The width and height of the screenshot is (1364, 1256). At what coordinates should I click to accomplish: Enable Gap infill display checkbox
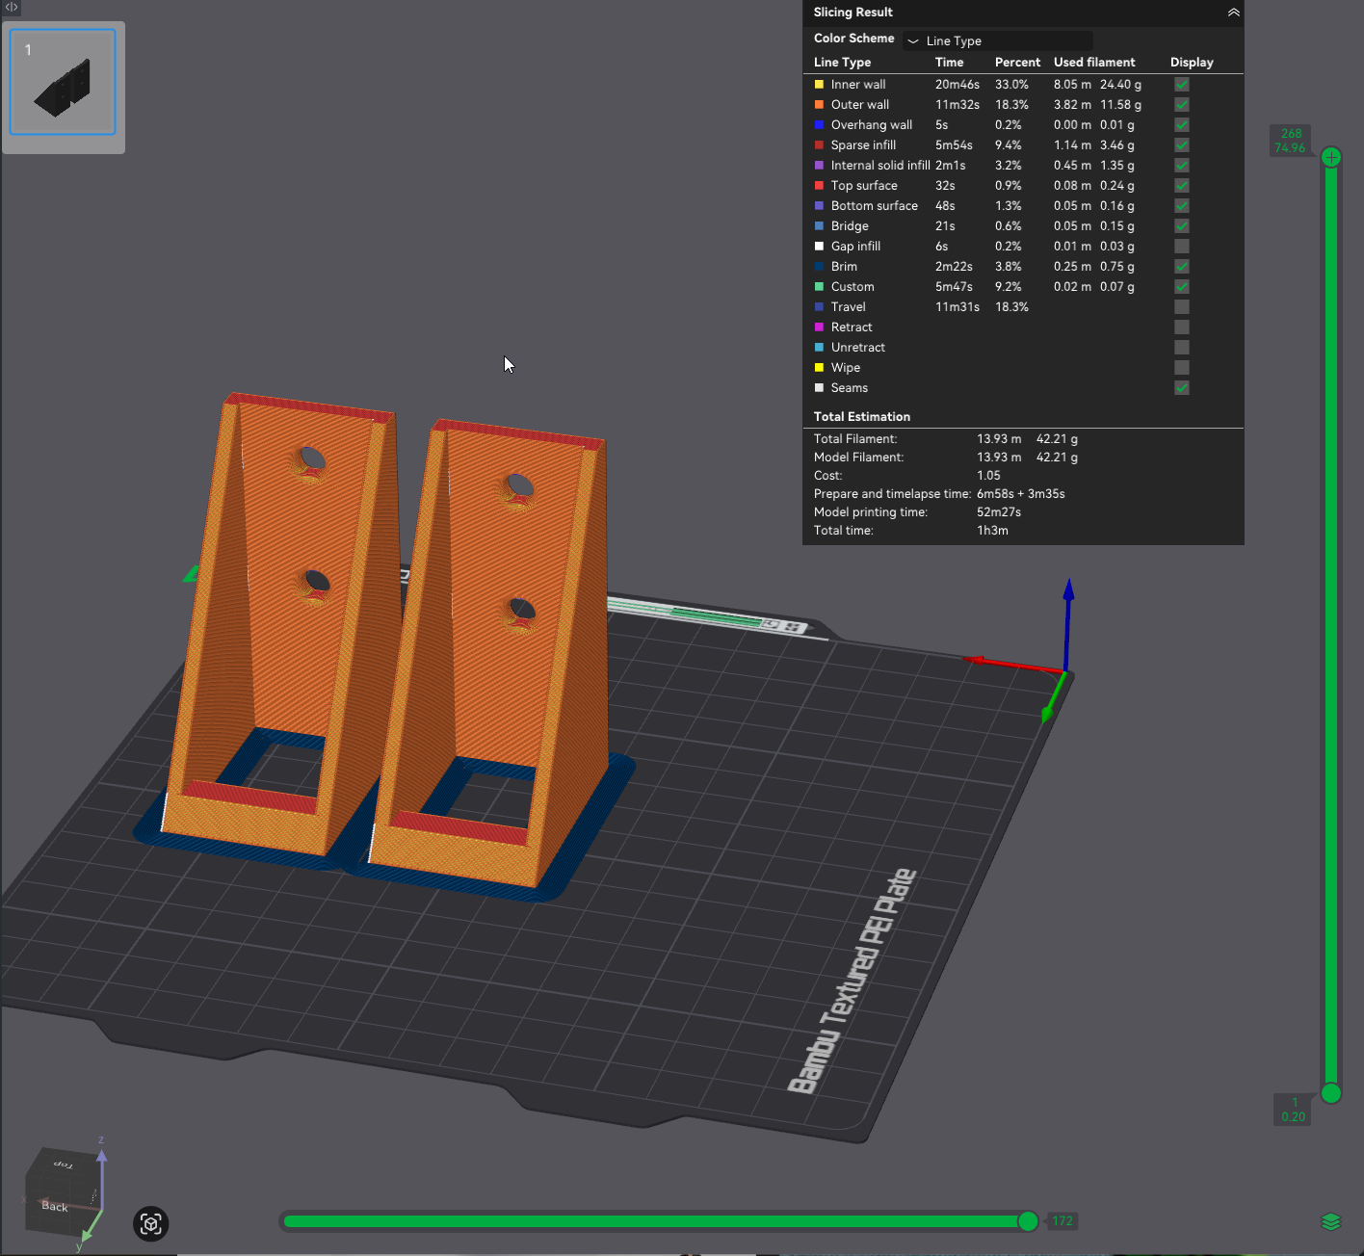1182,247
